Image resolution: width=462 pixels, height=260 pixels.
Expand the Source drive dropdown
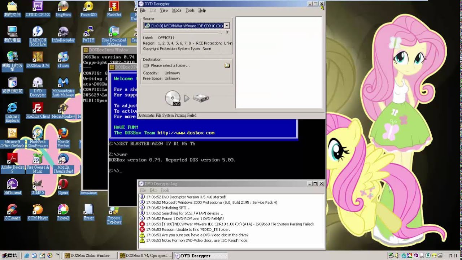pyautogui.click(x=227, y=26)
